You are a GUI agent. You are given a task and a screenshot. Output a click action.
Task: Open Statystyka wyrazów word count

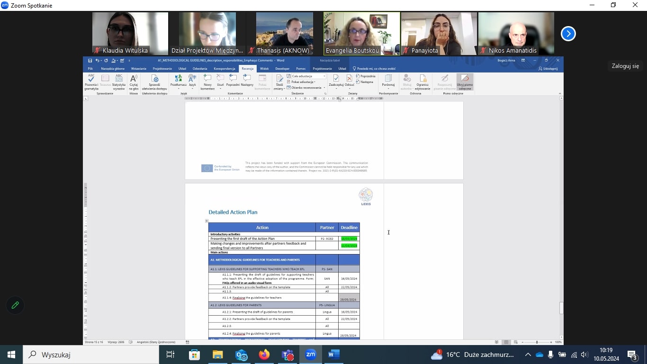119,82
